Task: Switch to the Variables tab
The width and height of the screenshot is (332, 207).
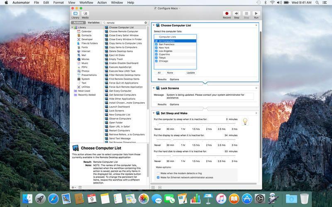Action: tap(93, 23)
